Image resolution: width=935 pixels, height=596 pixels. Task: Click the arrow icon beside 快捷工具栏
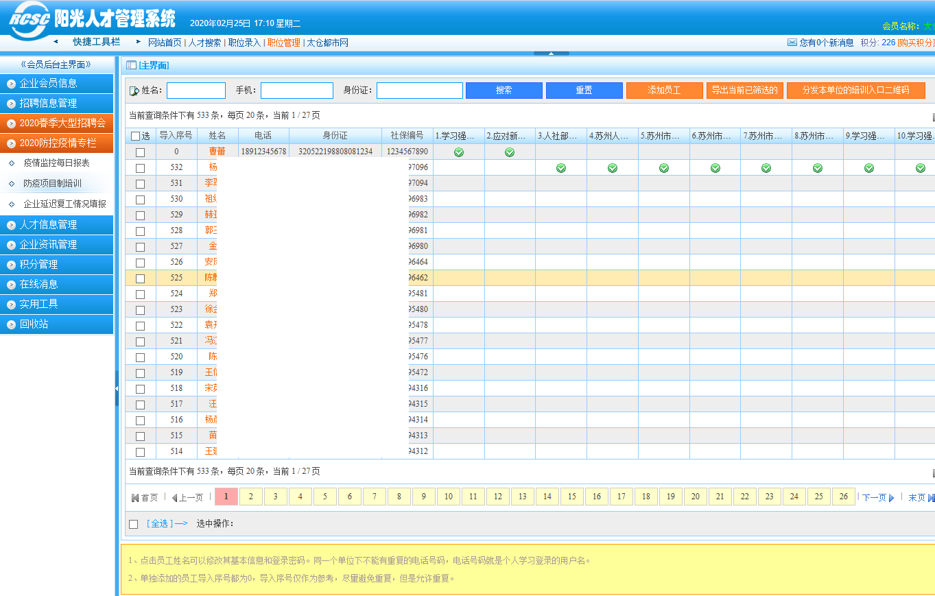coord(56,41)
